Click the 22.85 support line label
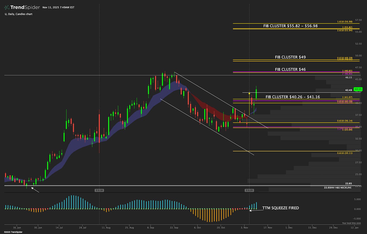The width and height of the screenshot is (367, 234). [x=349, y=184]
